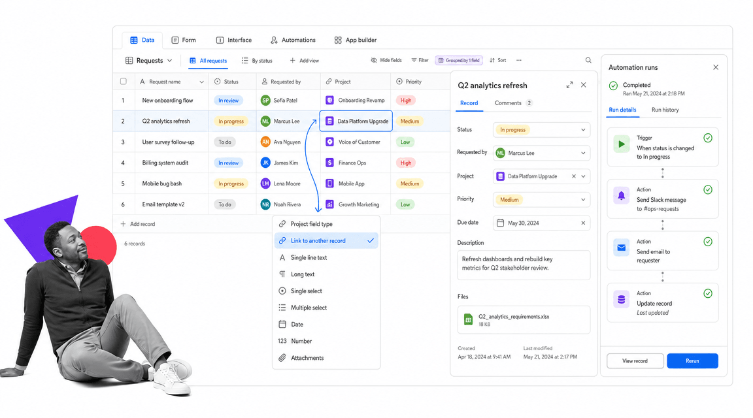753x418 pixels.
Task: Click the Voice of Customer project icon
Action: (x=330, y=142)
